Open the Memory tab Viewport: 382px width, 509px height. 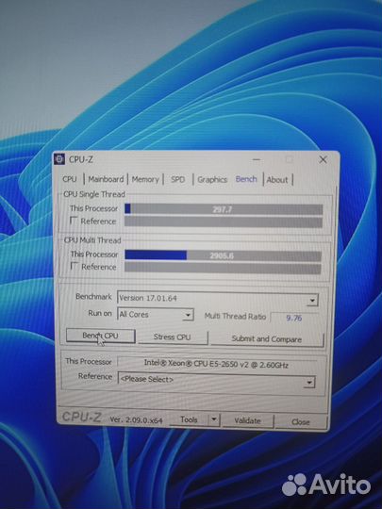click(145, 179)
